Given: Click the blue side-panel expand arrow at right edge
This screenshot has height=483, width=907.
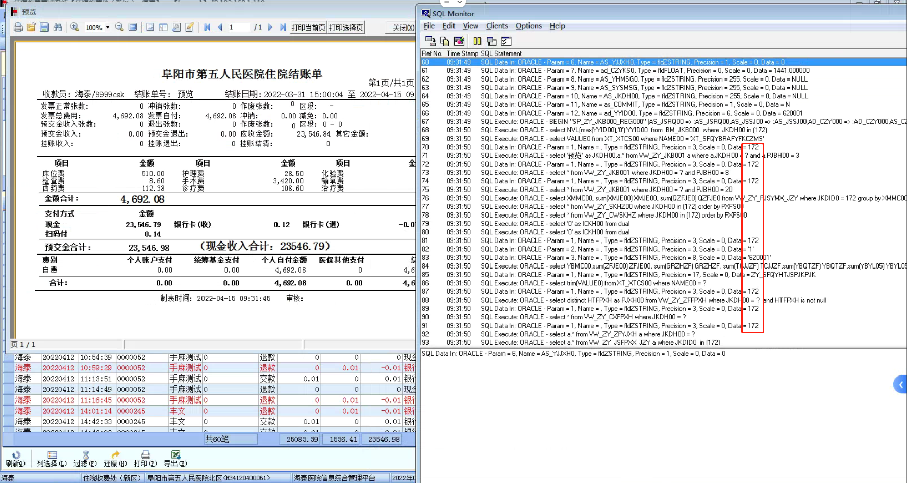Looking at the screenshot, I should coord(900,384).
